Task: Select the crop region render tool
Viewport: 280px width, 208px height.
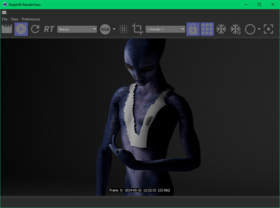Action: click(x=138, y=29)
